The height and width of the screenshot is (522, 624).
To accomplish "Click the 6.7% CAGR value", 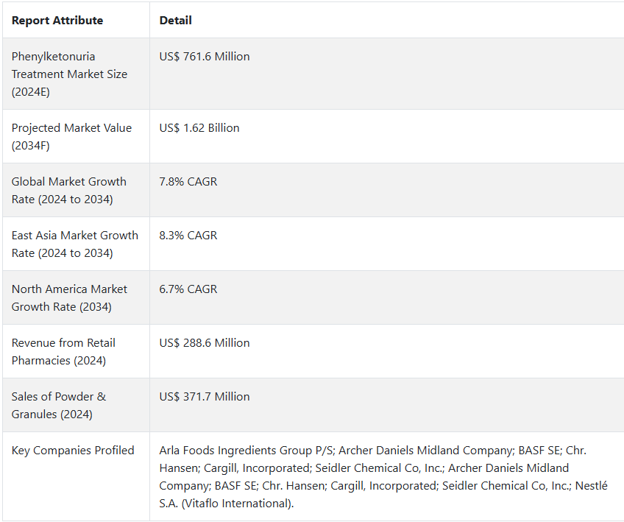I will [x=188, y=289].
